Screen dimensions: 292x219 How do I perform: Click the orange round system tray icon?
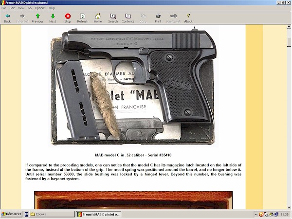[x=261, y=215]
